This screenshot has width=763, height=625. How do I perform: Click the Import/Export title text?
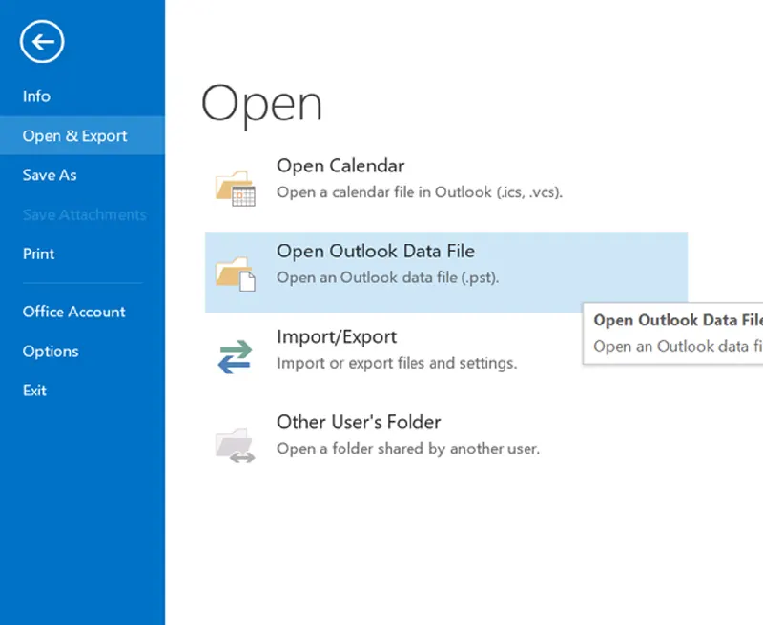[336, 337]
